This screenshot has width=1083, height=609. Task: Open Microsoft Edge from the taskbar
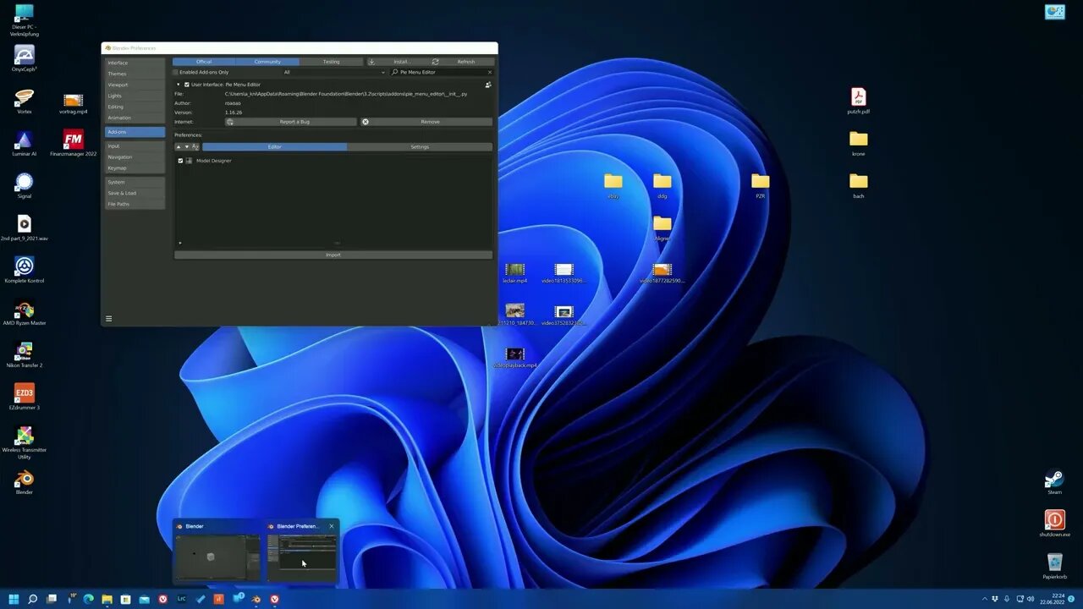[x=88, y=599]
